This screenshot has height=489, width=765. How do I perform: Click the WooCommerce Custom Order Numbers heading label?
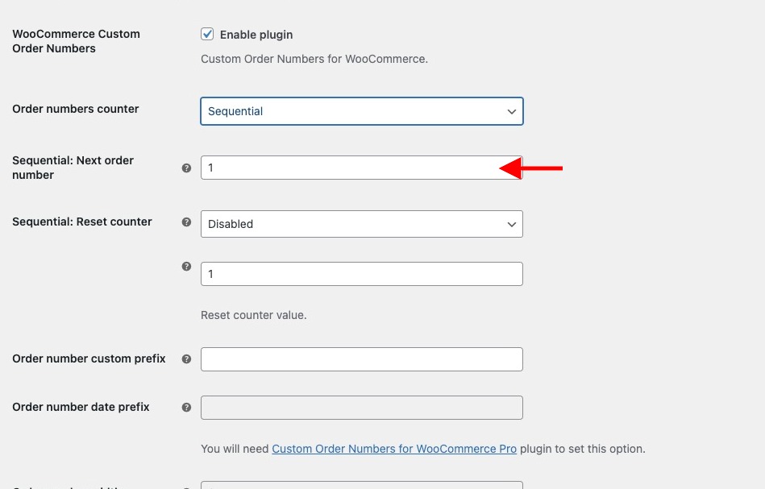(x=76, y=41)
